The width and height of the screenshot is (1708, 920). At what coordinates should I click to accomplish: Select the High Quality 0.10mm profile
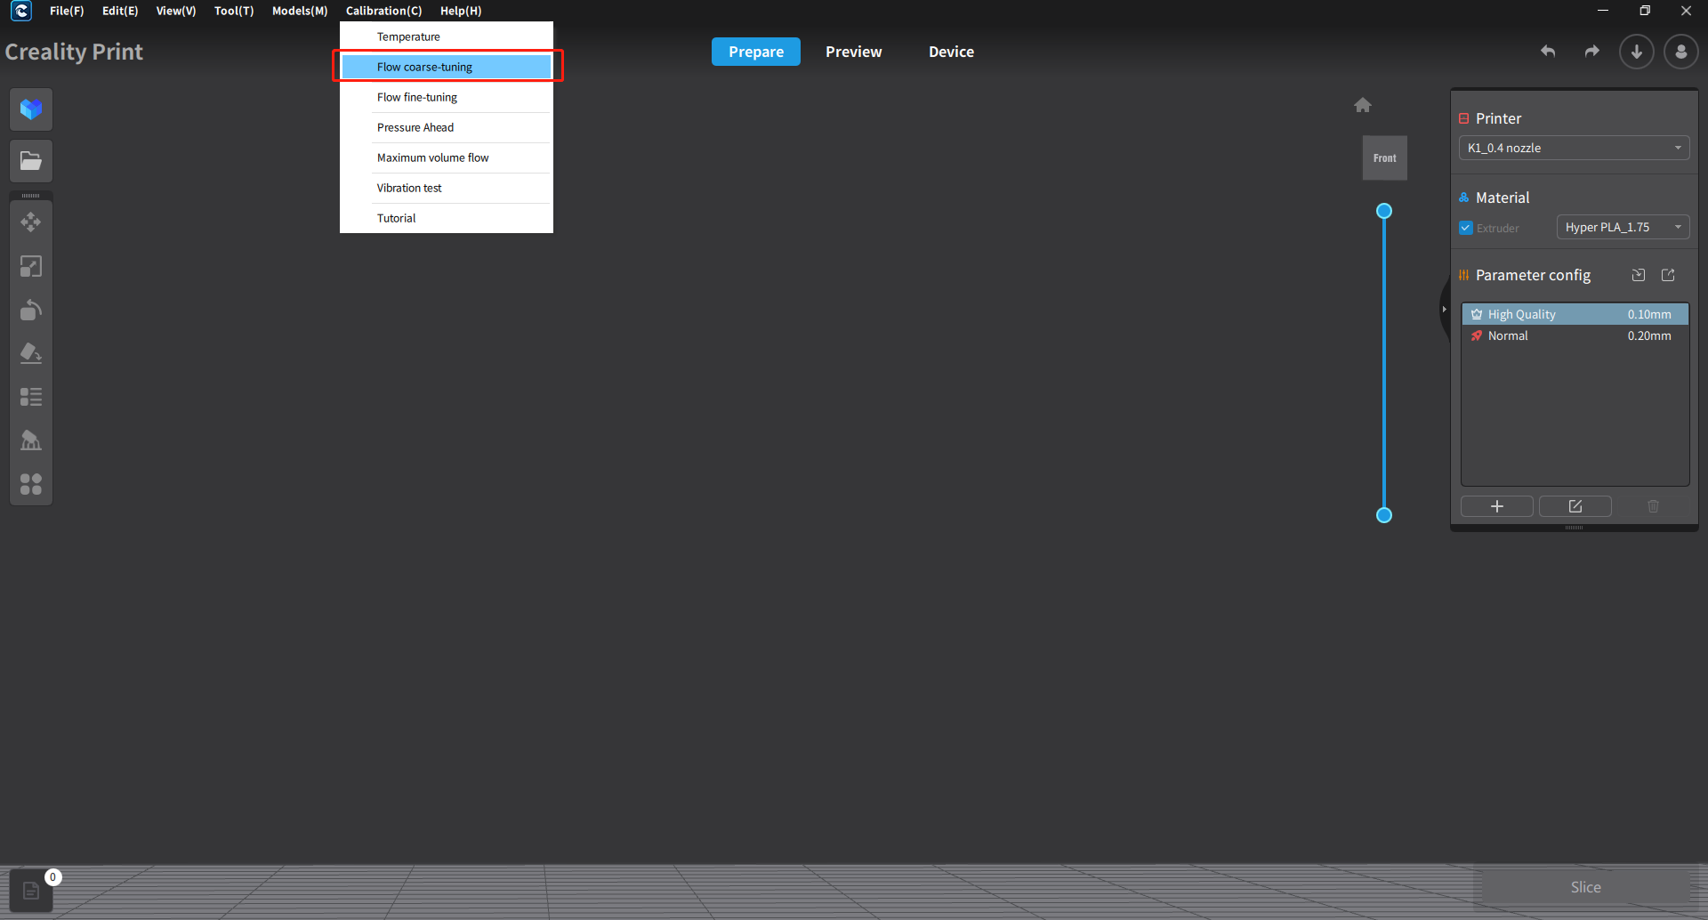(1575, 314)
